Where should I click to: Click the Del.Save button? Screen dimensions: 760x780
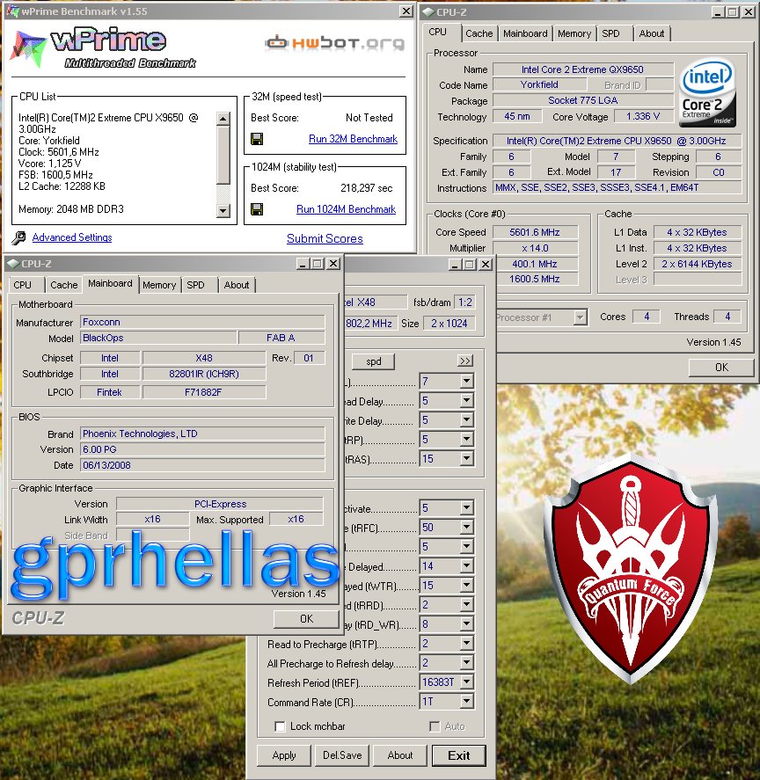(342, 755)
